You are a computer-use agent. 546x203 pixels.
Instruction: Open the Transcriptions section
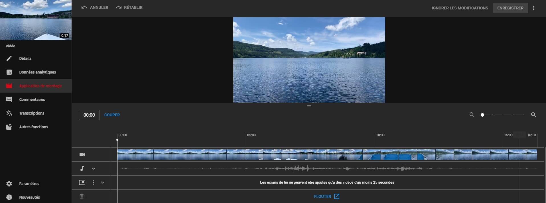point(36,113)
